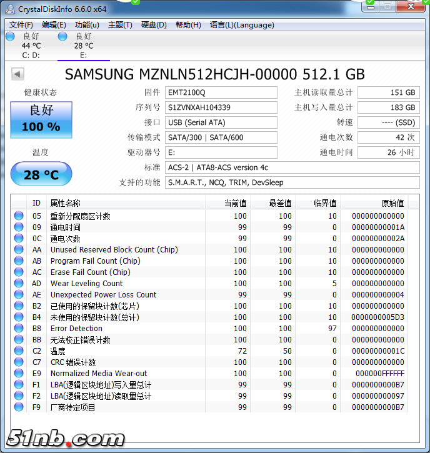Viewport: 430px width, 453px height.
Task: Select the E: disk status icon
Action: (62, 37)
